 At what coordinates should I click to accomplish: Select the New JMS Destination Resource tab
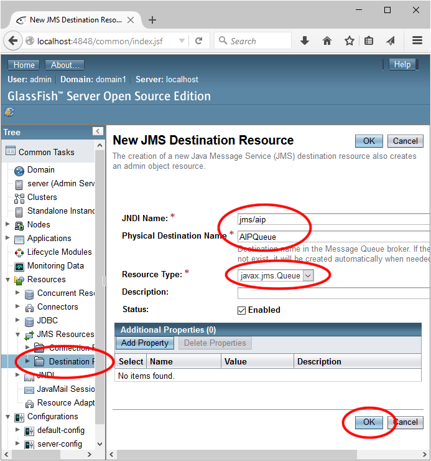click(x=75, y=20)
